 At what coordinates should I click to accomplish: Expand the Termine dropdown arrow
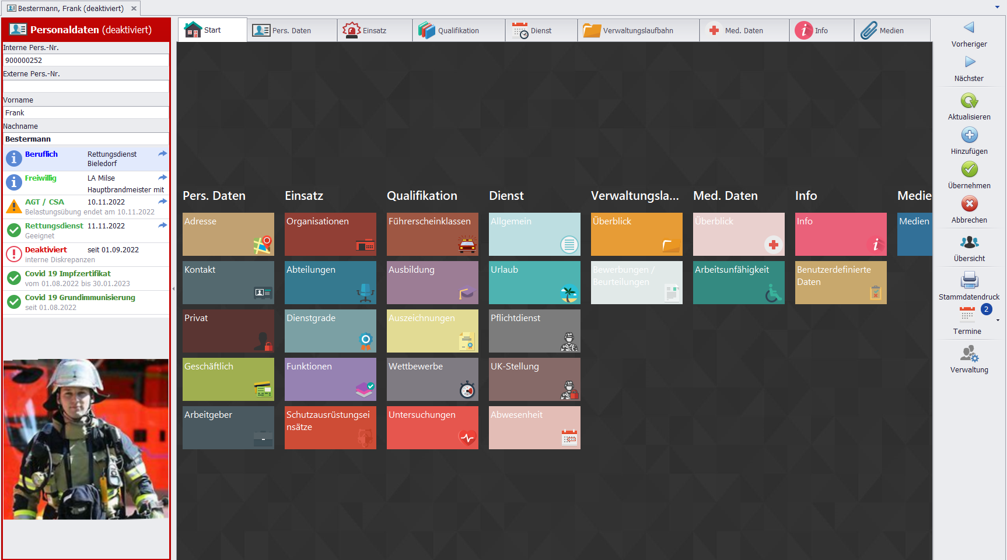[998, 320]
